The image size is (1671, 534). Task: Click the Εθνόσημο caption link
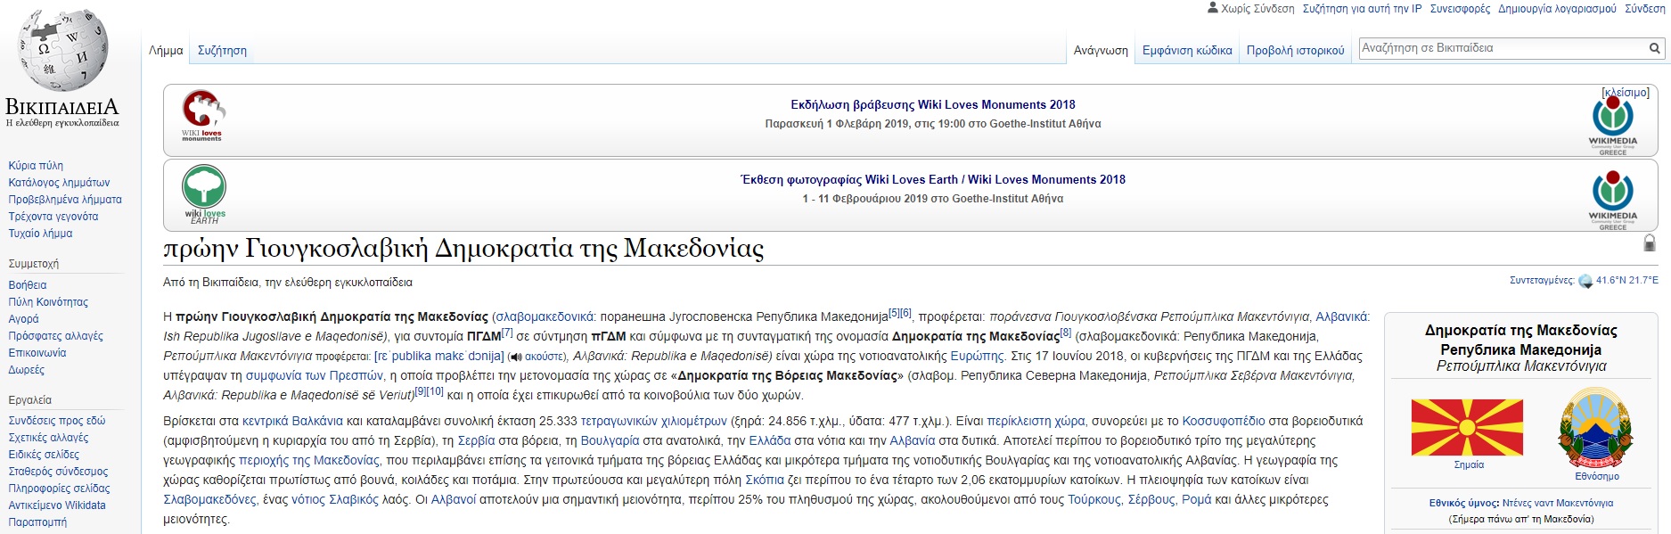1597,476
